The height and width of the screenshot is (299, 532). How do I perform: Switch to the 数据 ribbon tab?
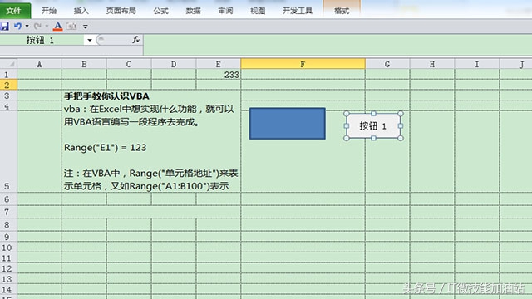[193, 11]
